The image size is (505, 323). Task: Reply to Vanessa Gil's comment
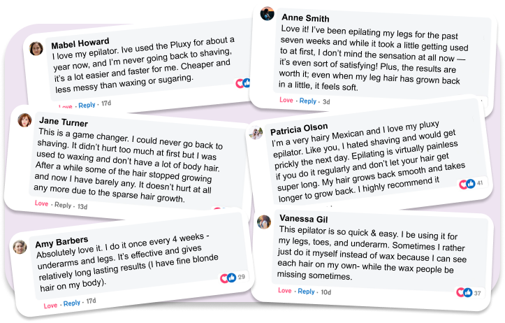306,291
